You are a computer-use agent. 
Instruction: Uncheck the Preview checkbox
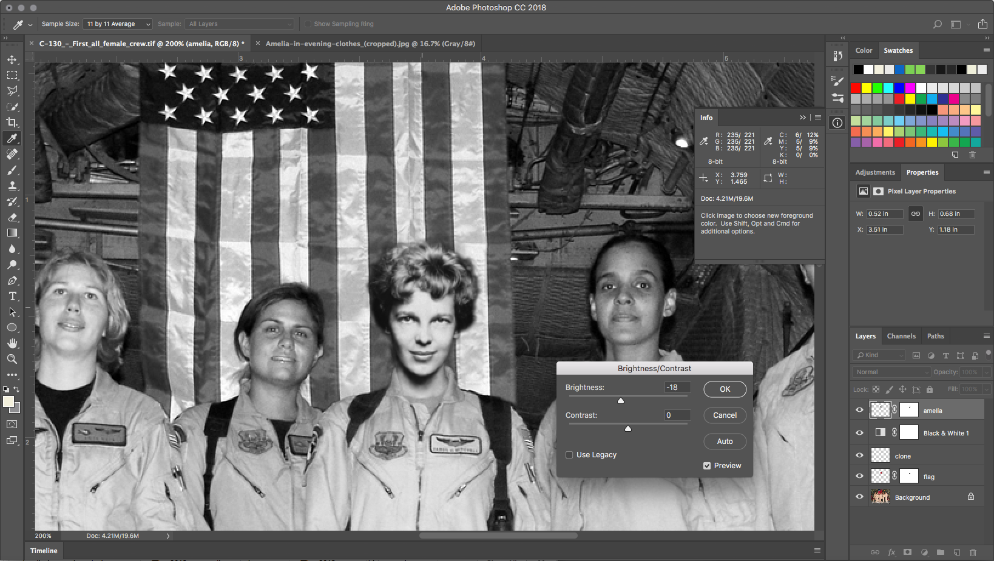pyautogui.click(x=707, y=466)
